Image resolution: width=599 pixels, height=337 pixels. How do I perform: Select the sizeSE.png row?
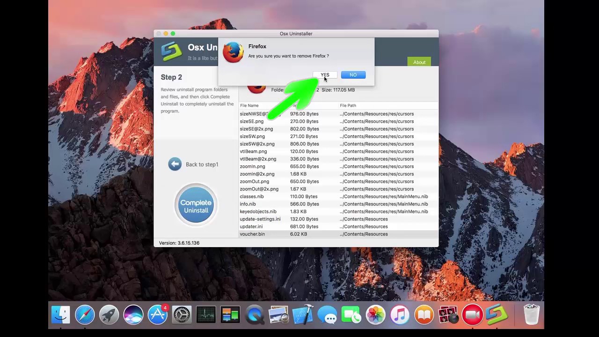click(339, 121)
